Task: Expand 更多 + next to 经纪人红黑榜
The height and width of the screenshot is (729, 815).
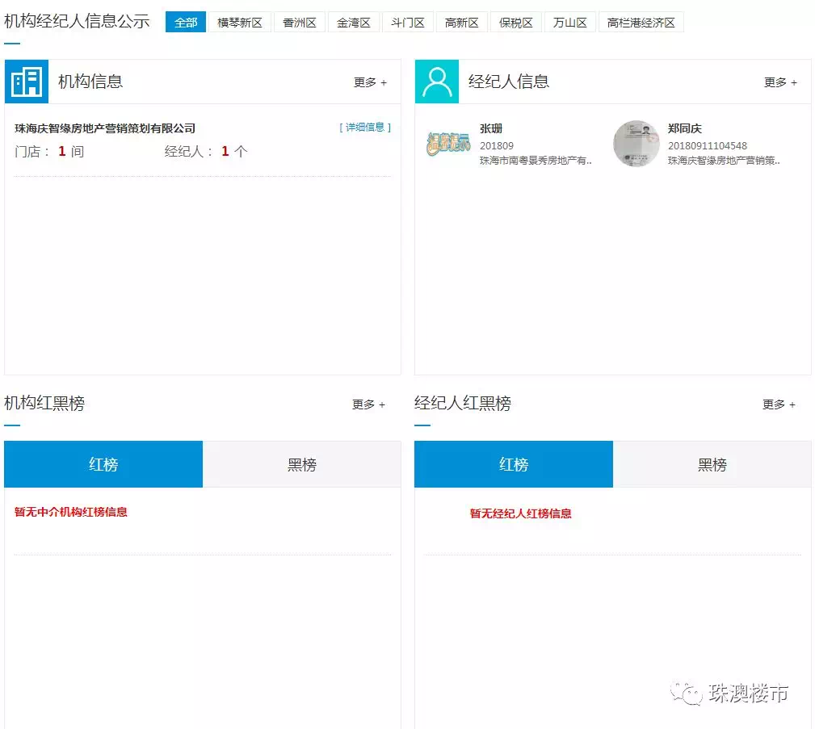Action: [779, 404]
